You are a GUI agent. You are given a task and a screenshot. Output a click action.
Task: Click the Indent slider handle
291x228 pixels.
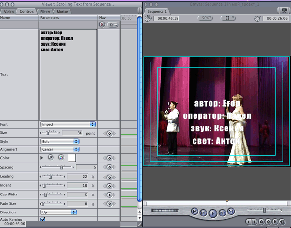pos(44,185)
